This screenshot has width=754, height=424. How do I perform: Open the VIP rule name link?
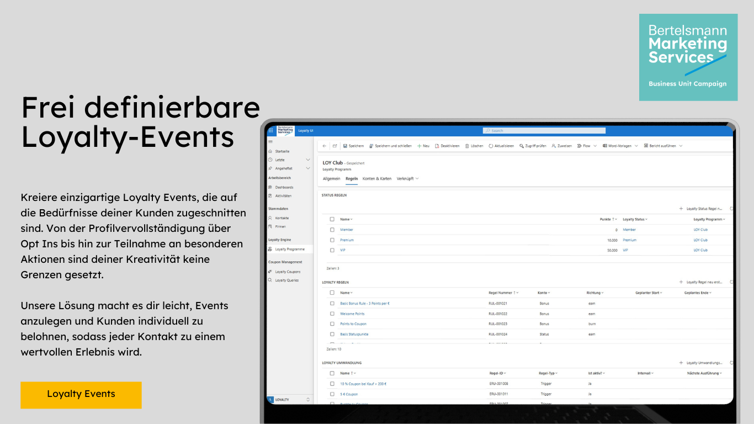343,250
